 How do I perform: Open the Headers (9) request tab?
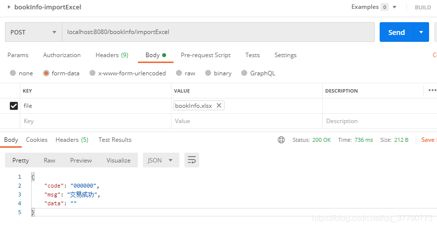pos(112,55)
